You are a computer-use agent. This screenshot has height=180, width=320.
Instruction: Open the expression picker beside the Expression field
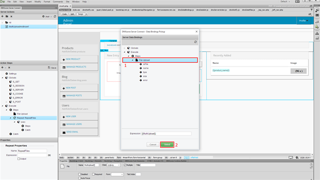pos(49,155)
